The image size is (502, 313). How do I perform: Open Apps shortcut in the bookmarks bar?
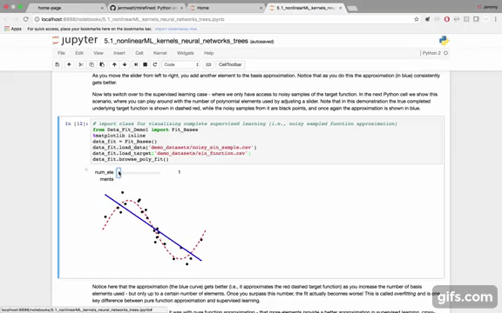pyautogui.click(x=13, y=29)
